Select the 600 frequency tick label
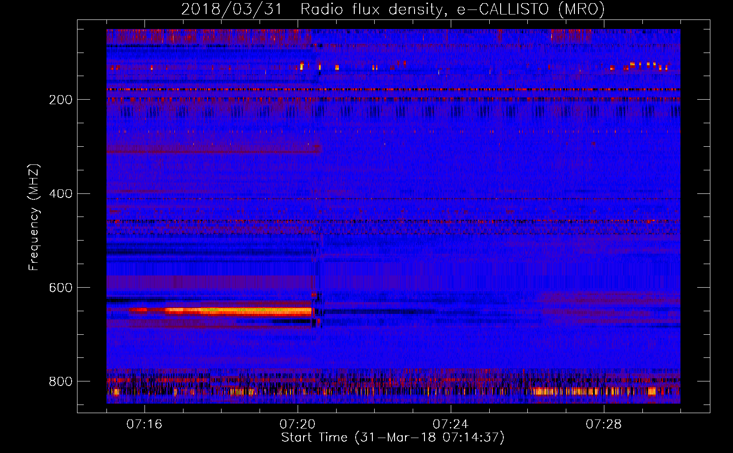Image resolution: width=733 pixels, height=453 pixels. click(x=61, y=288)
